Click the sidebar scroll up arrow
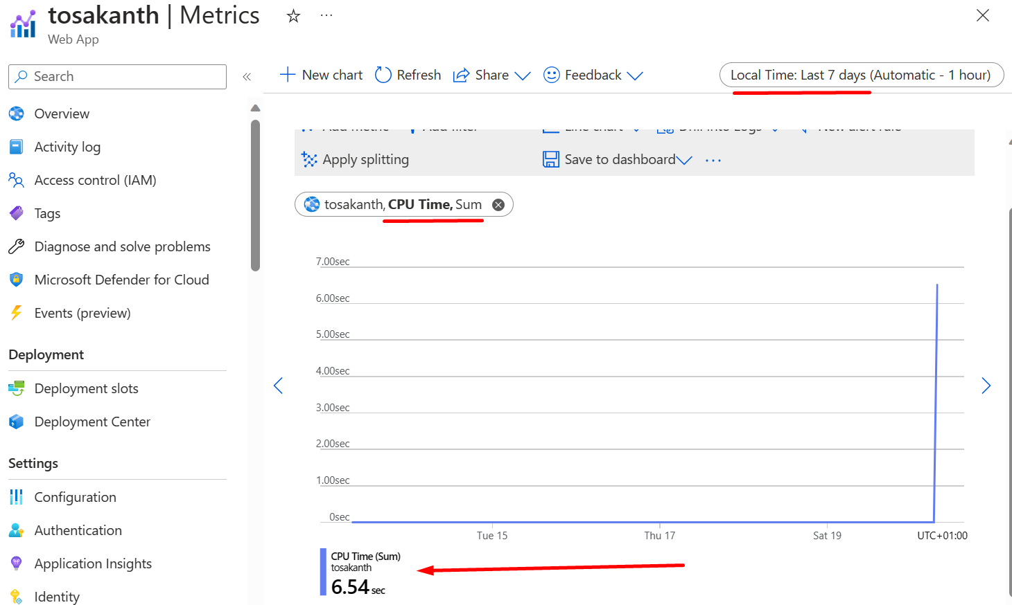This screenshot has width=1012, height=605. (x=255, y=108)
